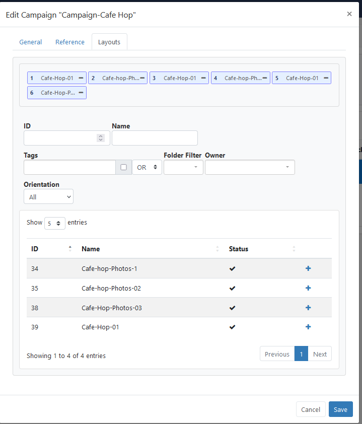Remove layout number 4 from campaign
Image resolution: width=362 pixels, height=424 pixels.
pyautogui.click(x=265, y=78)
